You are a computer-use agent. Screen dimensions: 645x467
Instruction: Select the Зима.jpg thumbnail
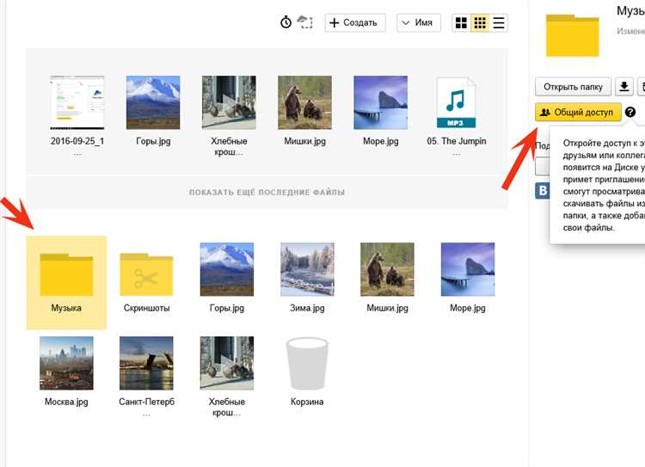306,268
